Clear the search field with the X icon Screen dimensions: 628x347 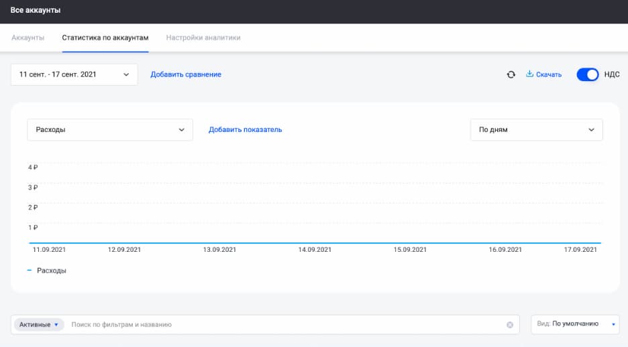[x=510, y=325]
